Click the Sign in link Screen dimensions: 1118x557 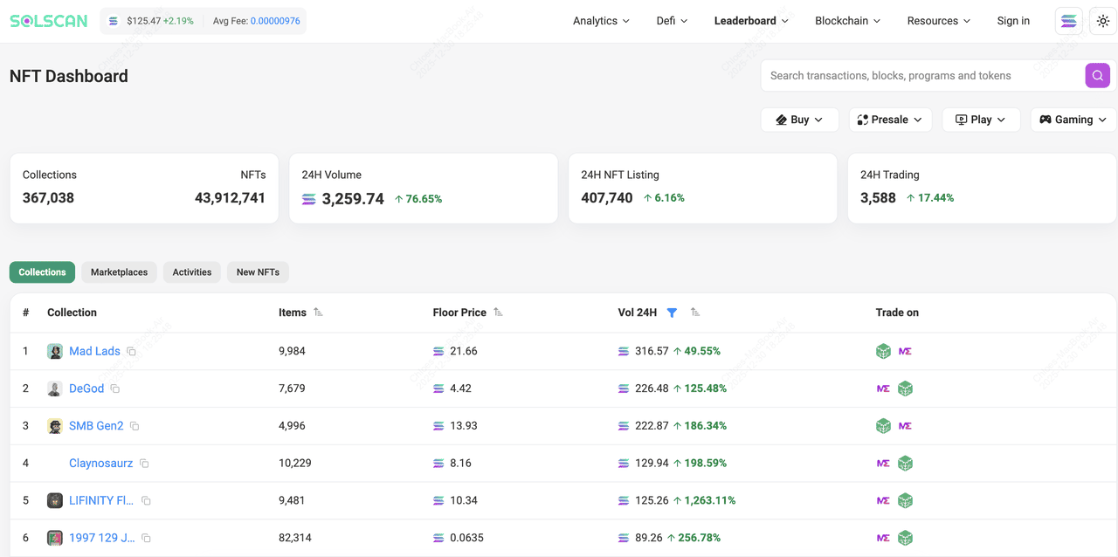tap(1013, 21)
